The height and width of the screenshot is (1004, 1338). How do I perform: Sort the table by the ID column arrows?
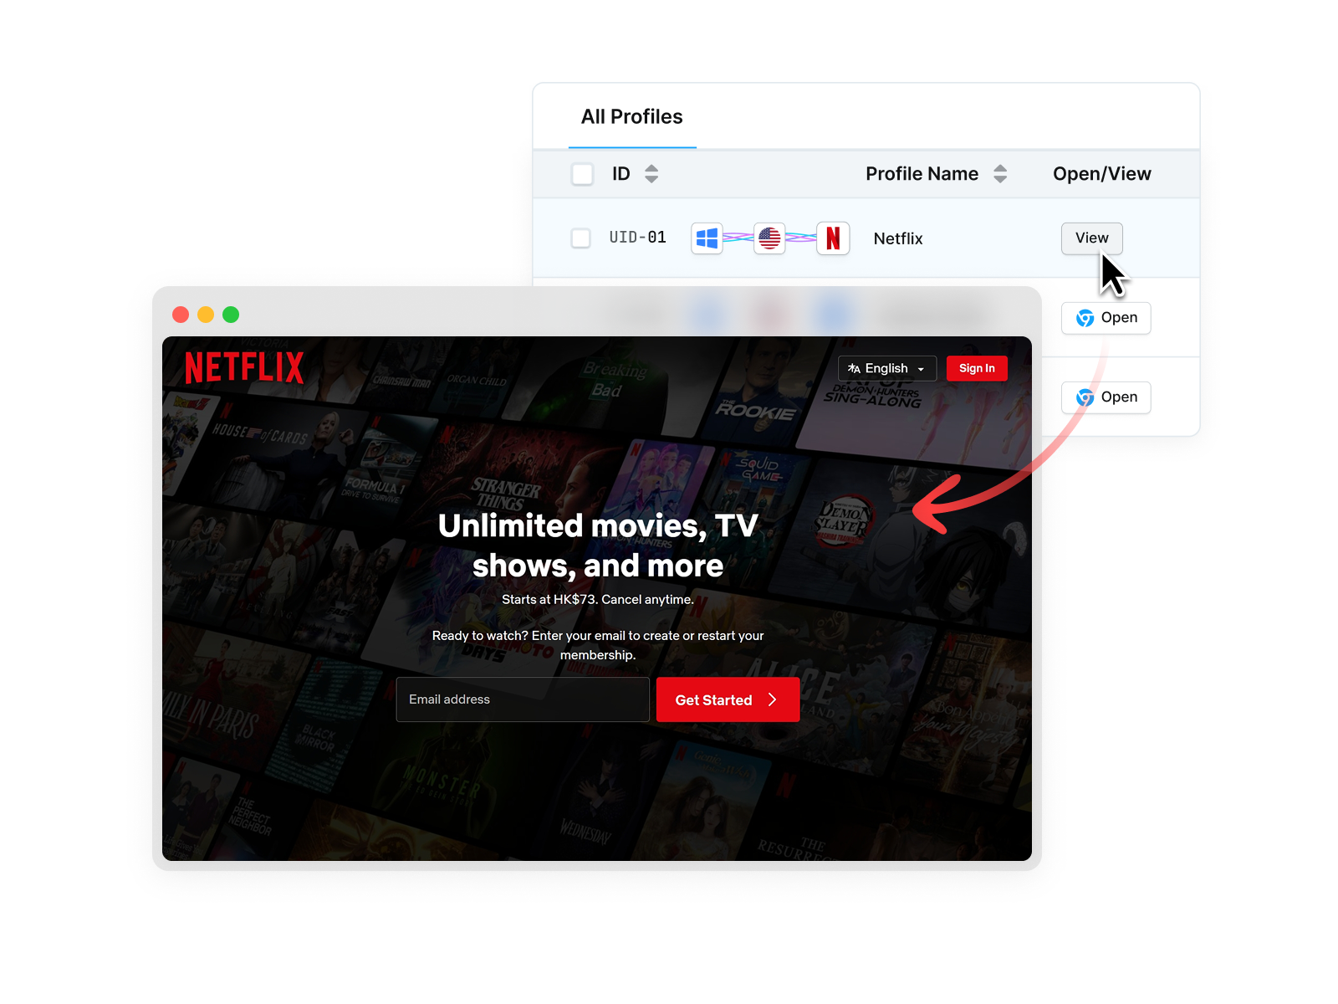pos(651,173)
